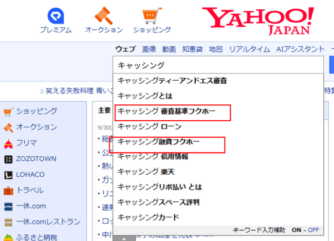Click the sidebar オークション gavel icon
The width and height of the screenshot is (334, 241).
(x=8, y=127)
